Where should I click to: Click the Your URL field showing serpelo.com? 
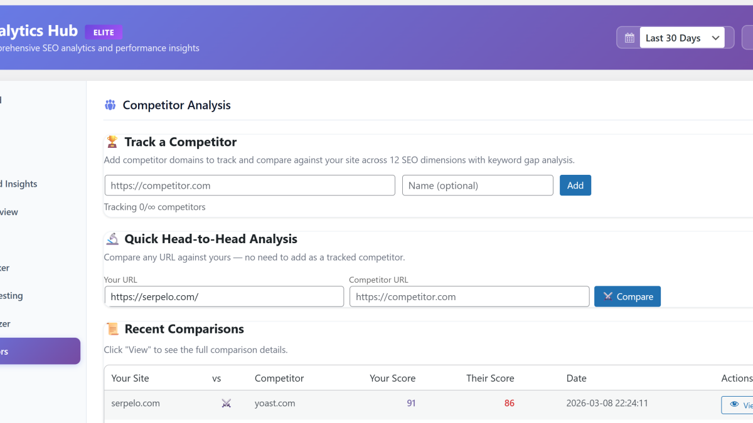(x=223, y=296)
